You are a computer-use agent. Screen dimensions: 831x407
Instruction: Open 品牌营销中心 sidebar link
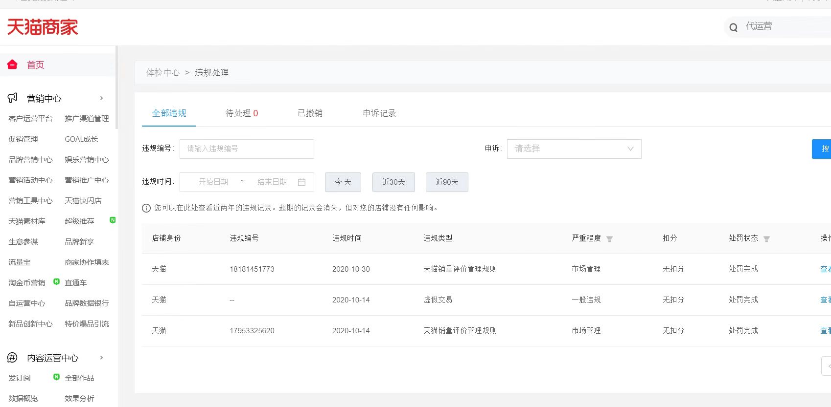[x=30, y=160]
